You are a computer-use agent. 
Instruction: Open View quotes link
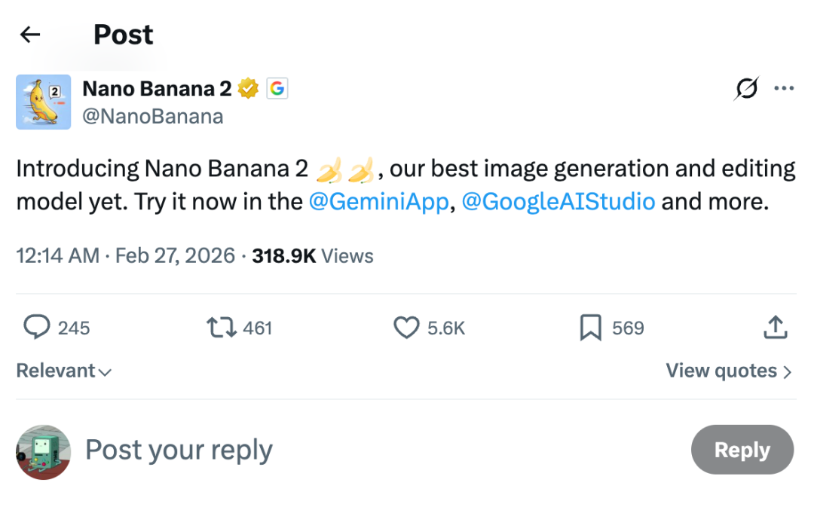tap(728, 371)
